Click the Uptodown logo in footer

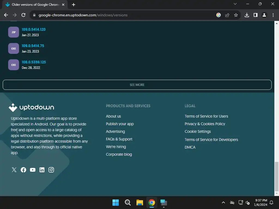coord(31,107)
